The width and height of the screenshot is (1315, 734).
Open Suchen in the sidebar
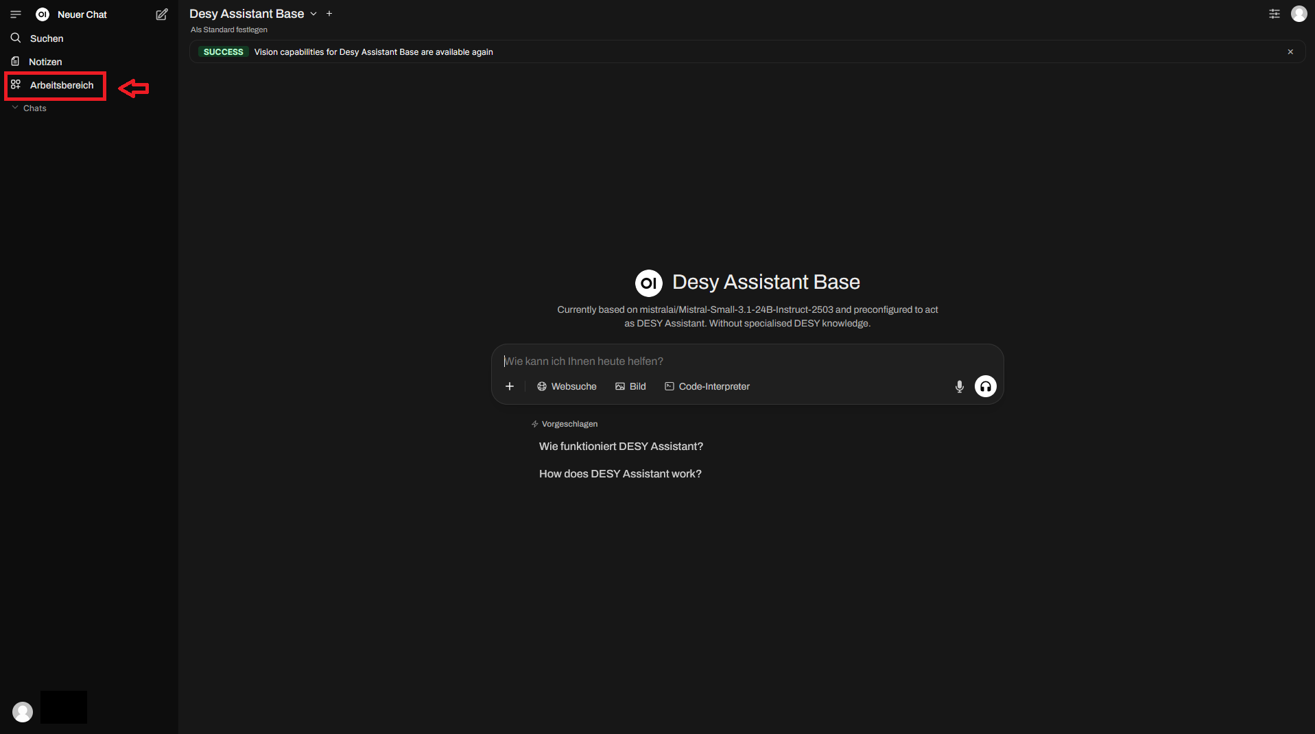(46, 38)
